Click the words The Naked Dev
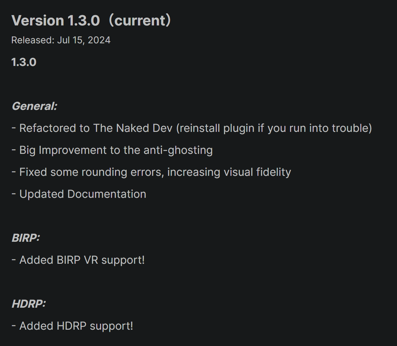The width and height of the screenshot is (397, 346). coord(133,128)
